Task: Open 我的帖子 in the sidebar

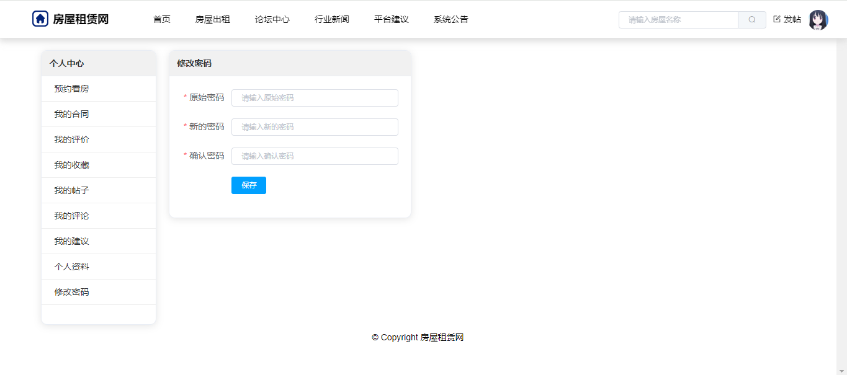Action: pyautogui.click(x=99, y=190)
